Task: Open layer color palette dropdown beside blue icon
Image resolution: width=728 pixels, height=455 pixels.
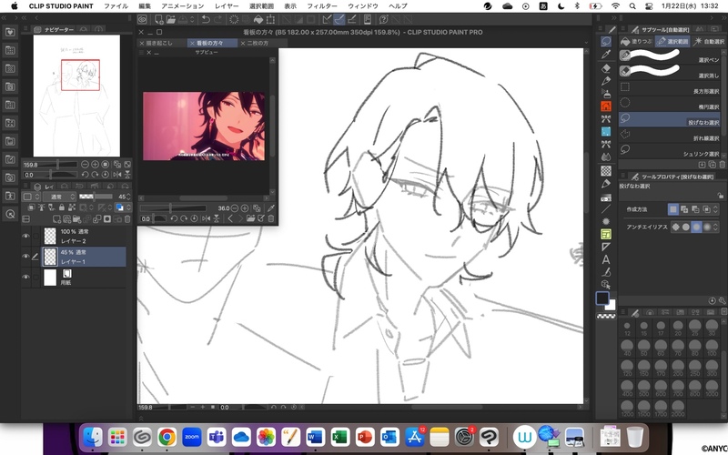Action: coord(128,207)
